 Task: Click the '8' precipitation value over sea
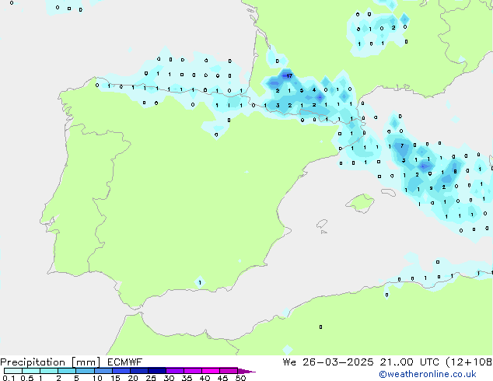(x=455, y=171)
